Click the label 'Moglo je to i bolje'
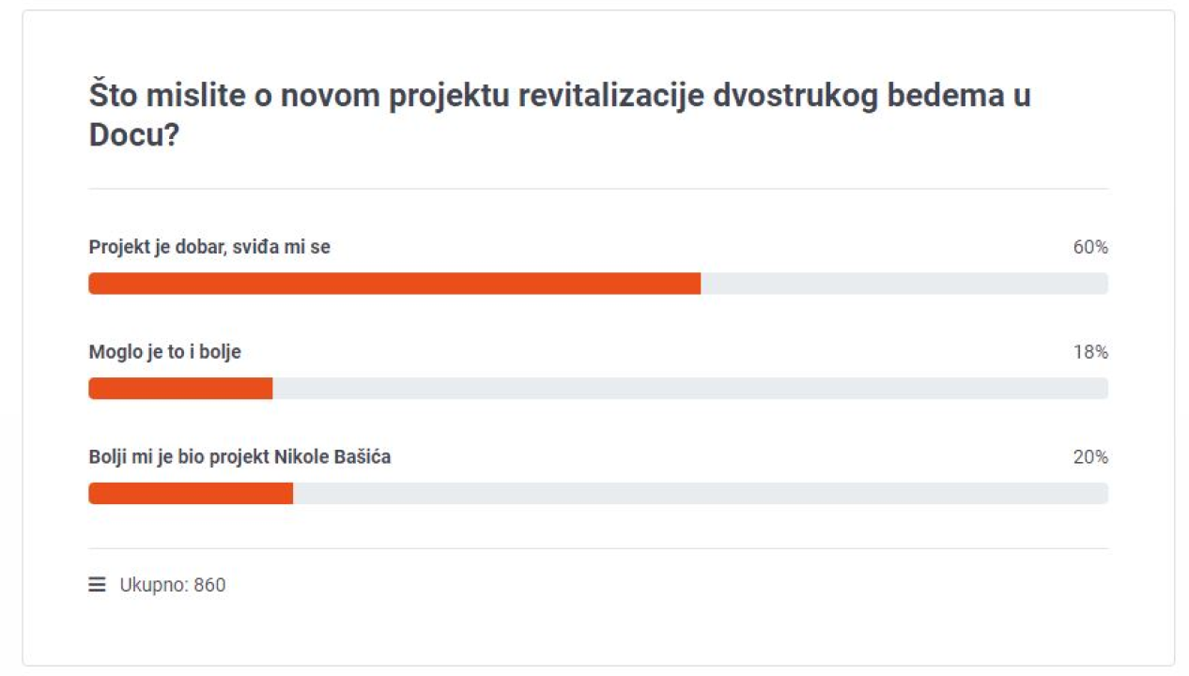 coord(164,352)
